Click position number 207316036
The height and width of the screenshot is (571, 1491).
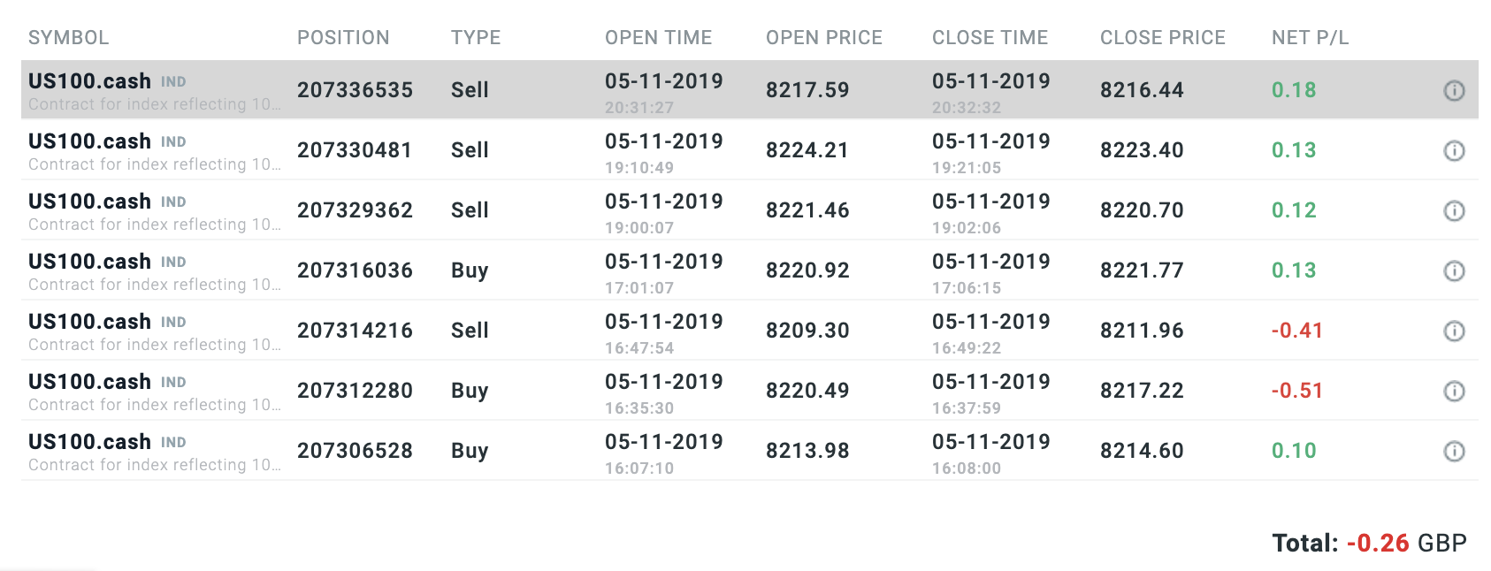355,270
